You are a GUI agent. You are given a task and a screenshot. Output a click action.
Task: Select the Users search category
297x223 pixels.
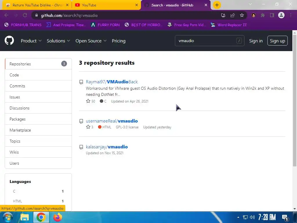(x=38, y=163)
